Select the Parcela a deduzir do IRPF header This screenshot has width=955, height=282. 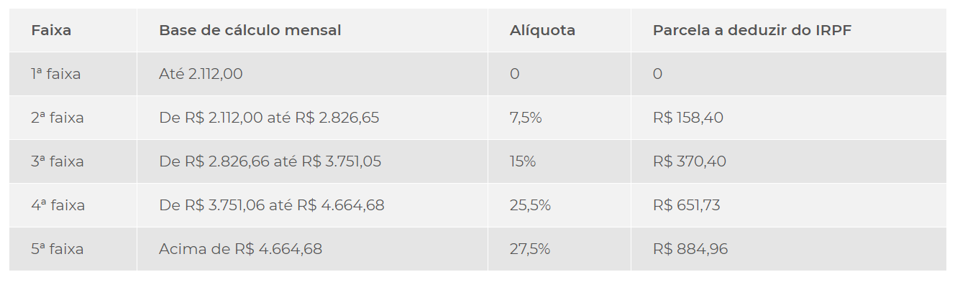coord(752,30)
